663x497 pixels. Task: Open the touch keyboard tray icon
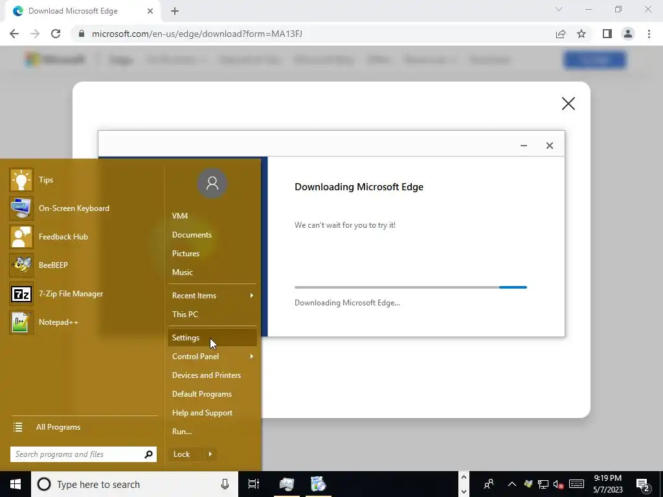(577, 484)
